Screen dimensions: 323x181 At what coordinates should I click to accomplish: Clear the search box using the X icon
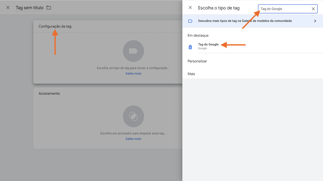(313, 9)
